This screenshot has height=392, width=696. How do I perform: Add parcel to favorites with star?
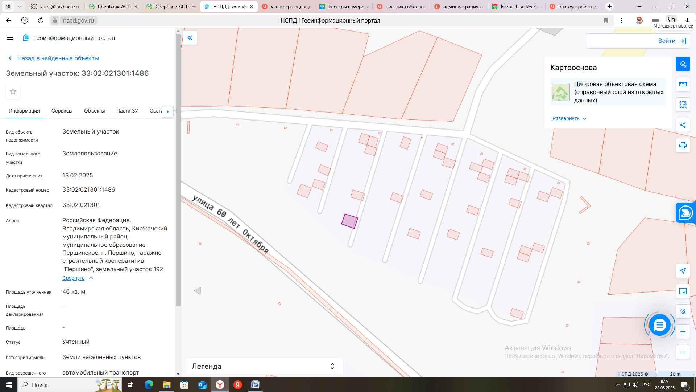(13, 91)
